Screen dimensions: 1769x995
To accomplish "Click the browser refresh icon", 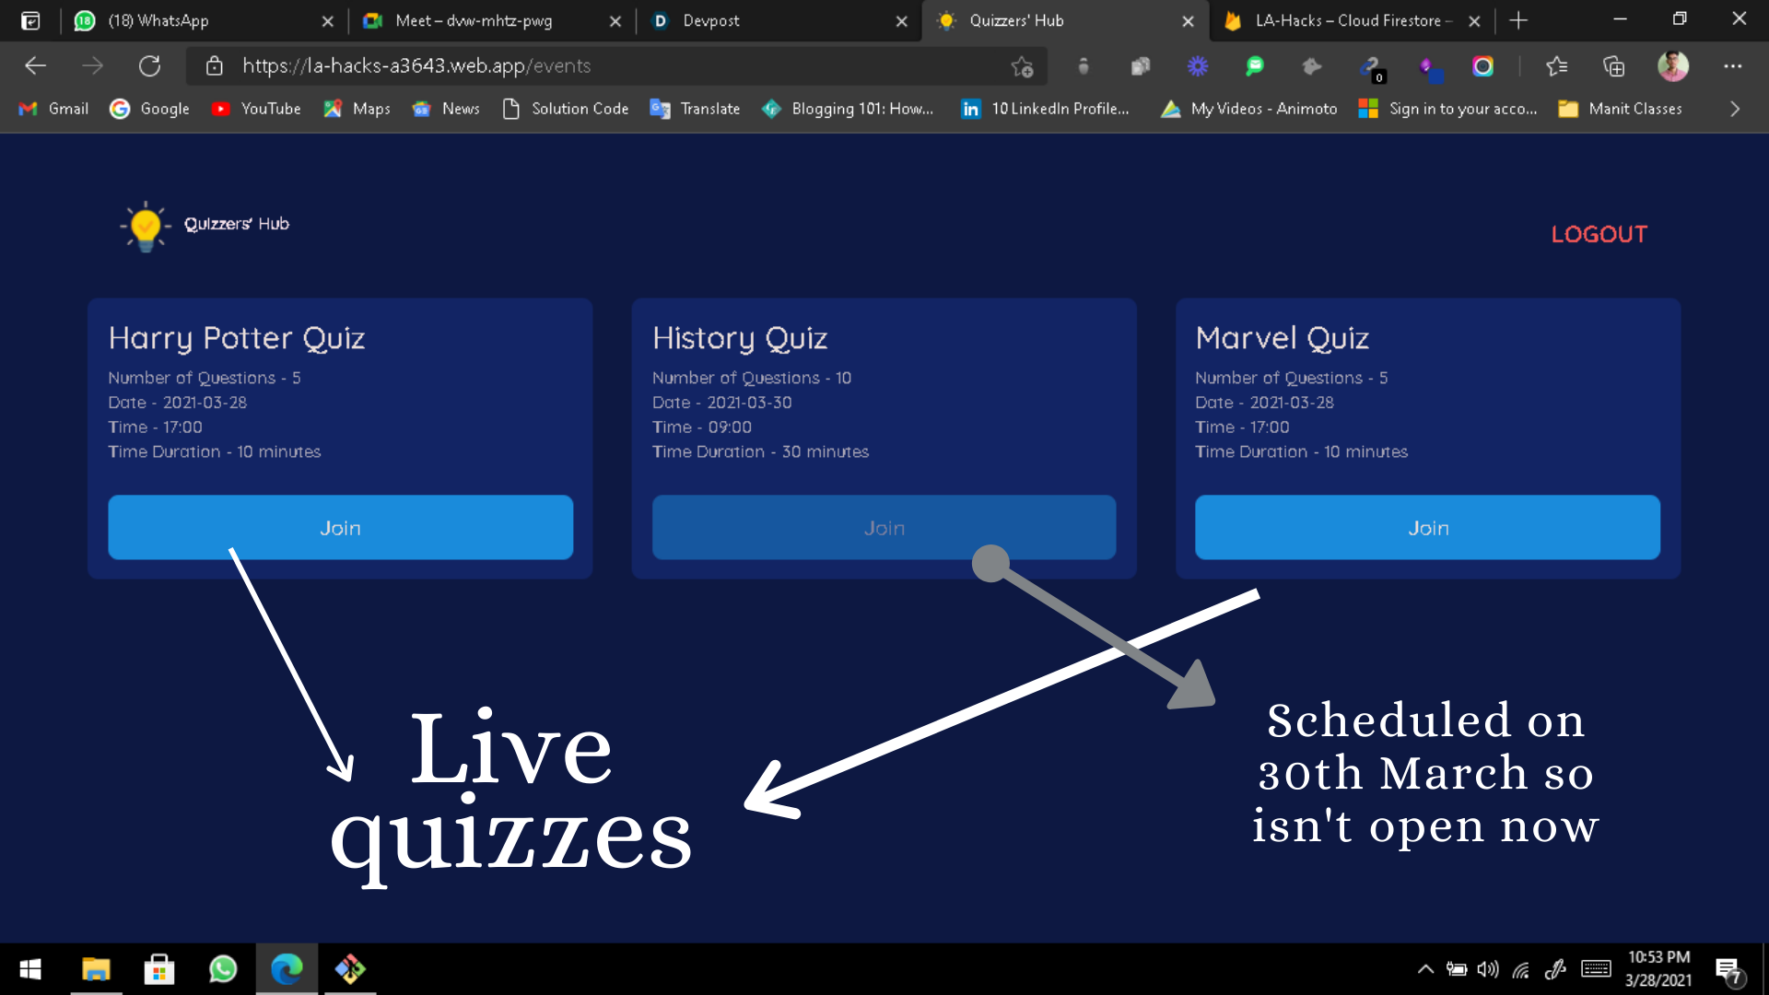I will (x=149, y=66).
